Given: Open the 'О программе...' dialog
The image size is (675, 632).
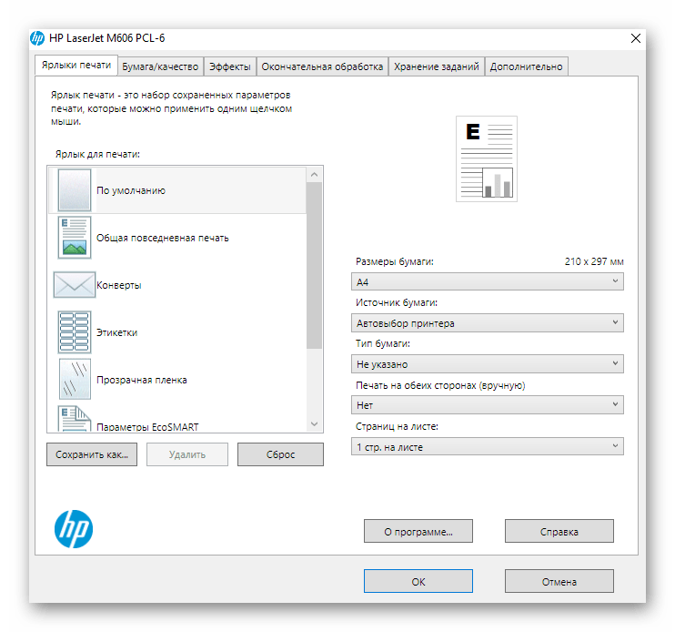Looking at the screenshot, I should pos(418,531).
